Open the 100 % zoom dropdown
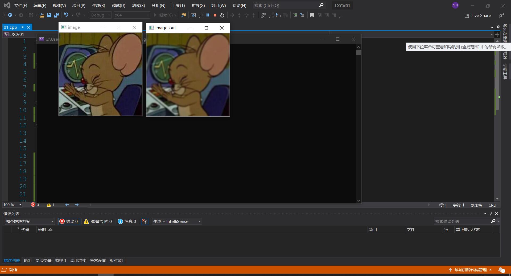The image size is (511, 276). 12,205
